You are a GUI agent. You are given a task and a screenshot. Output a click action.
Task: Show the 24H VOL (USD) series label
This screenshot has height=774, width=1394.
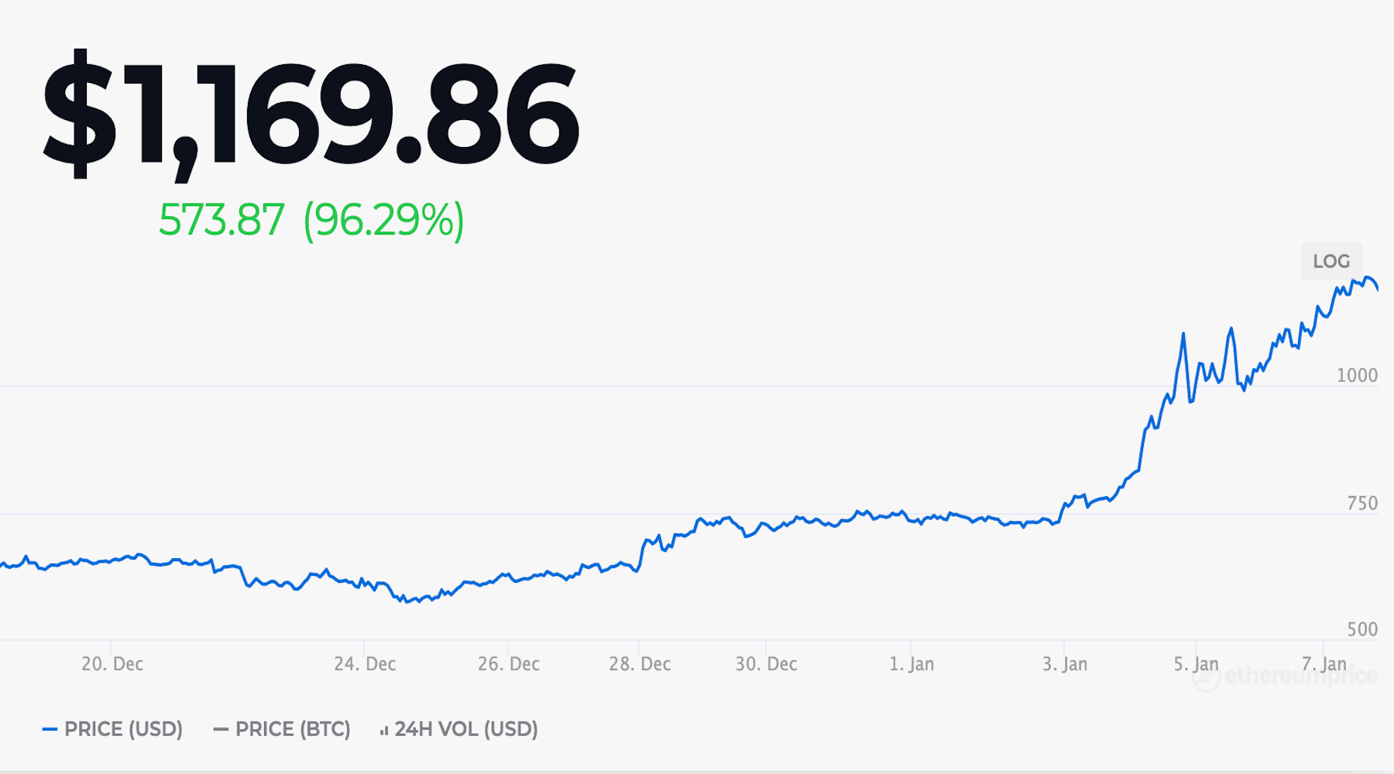(x=466, y=729)
